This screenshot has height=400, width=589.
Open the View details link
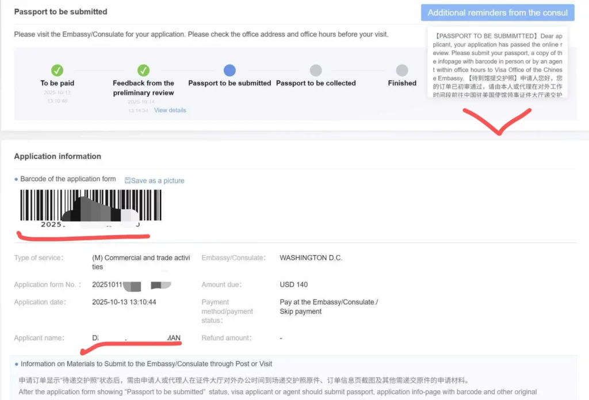(170, 110)
